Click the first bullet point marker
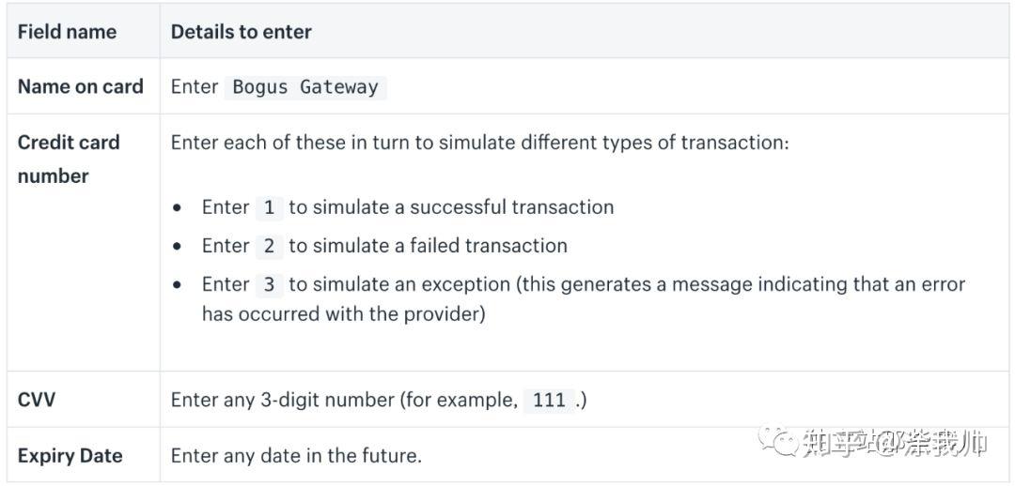Screen dimensions: 1015x486 (178, 208)
